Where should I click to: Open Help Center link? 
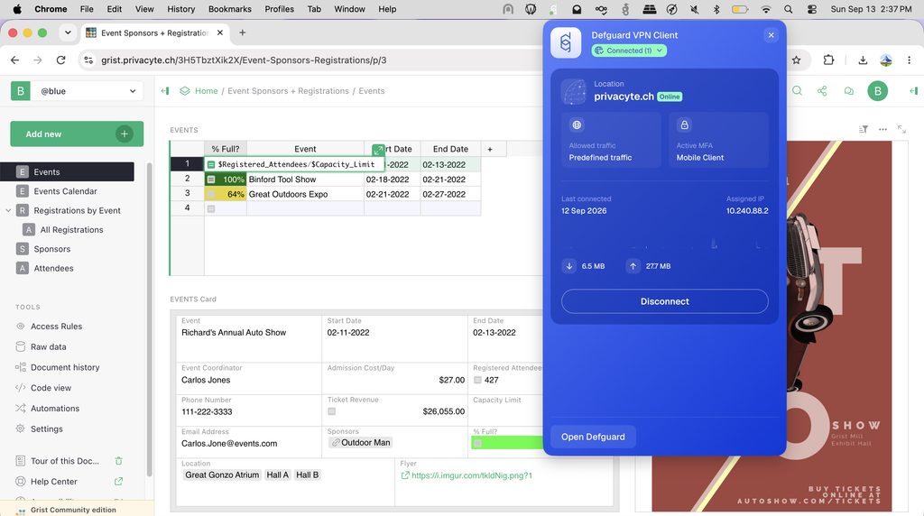(53, 482)
